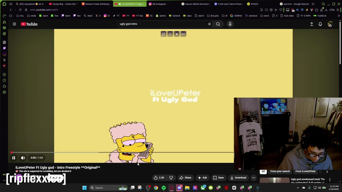Open Google Chrome from the taskbar
Viewport: 342px width, 192px height.
156,188
